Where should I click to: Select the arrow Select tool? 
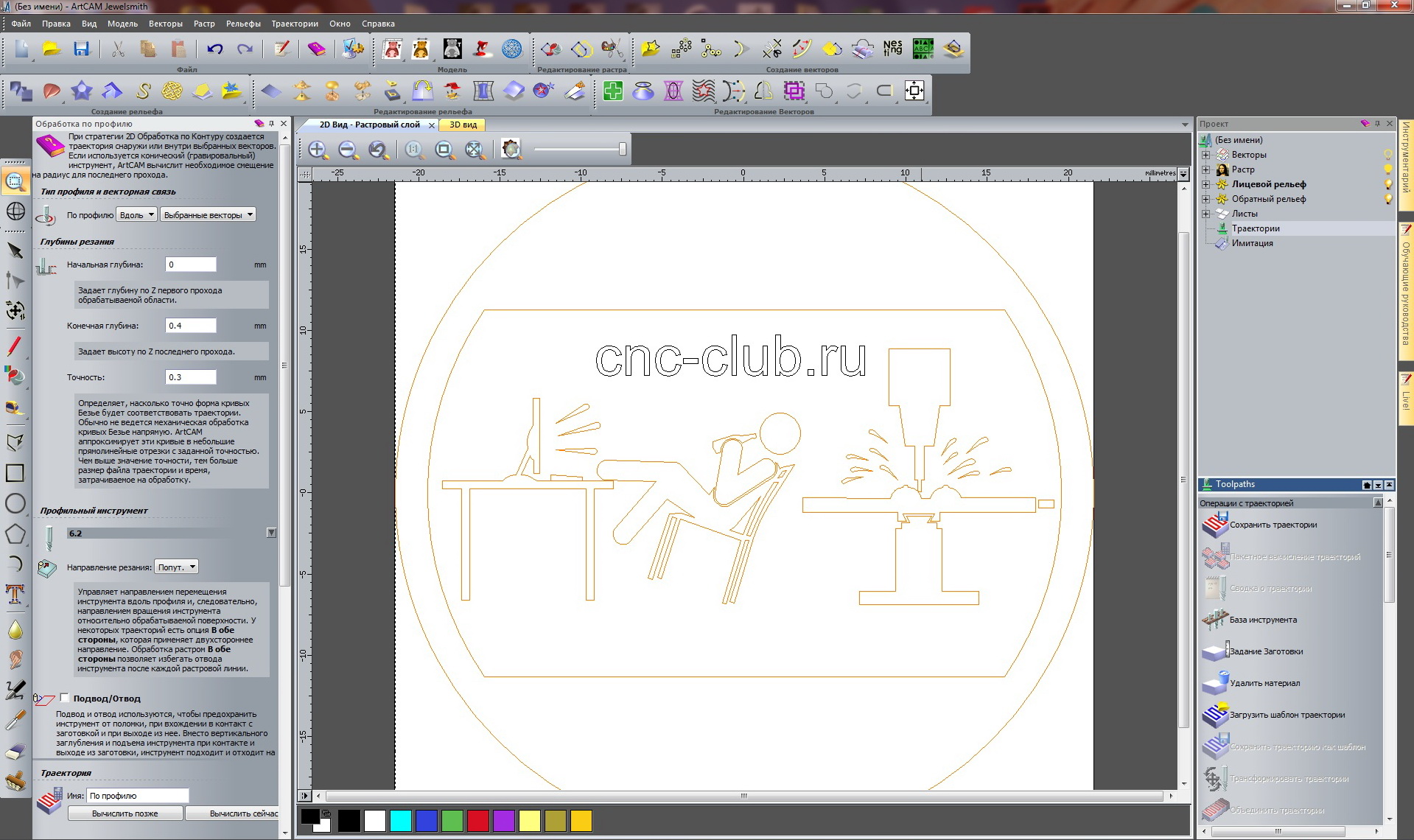pos(15,251)
